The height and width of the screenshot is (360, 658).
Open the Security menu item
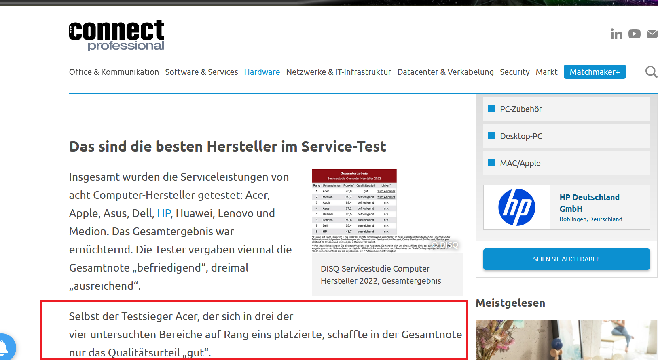coord(514,72)
